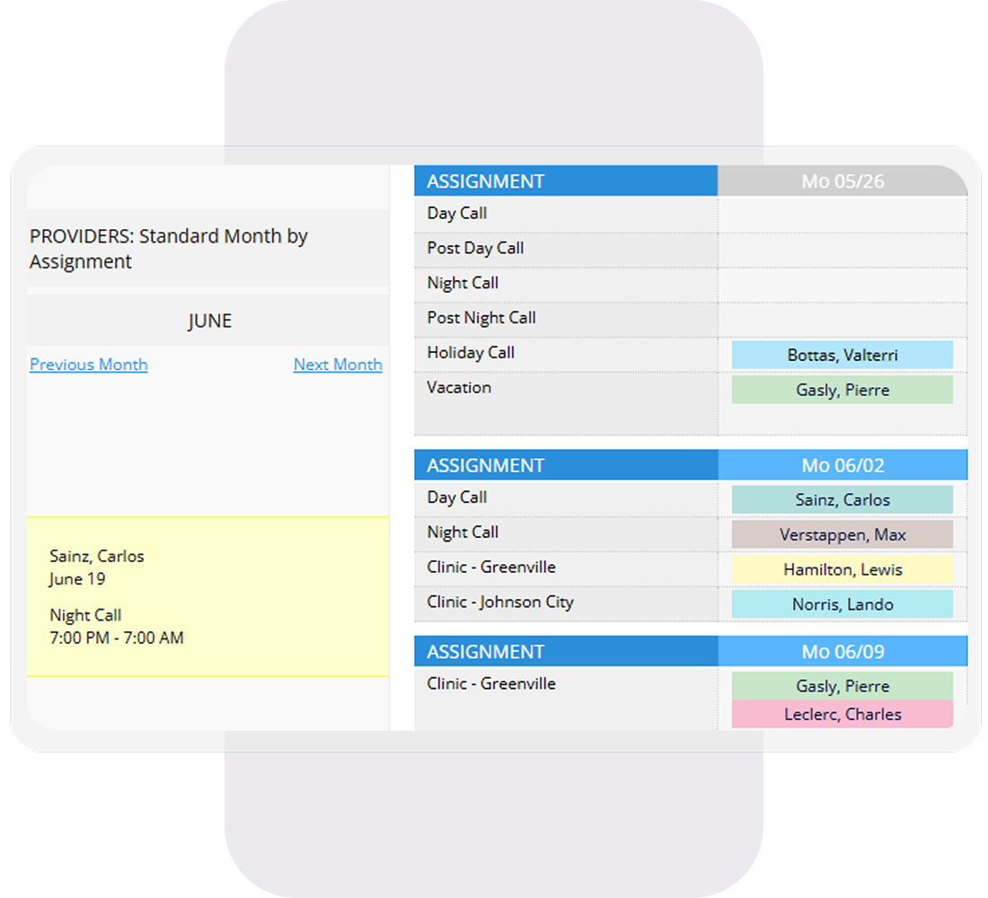
Task: Open the Next Month link
Action: (338, 365)
